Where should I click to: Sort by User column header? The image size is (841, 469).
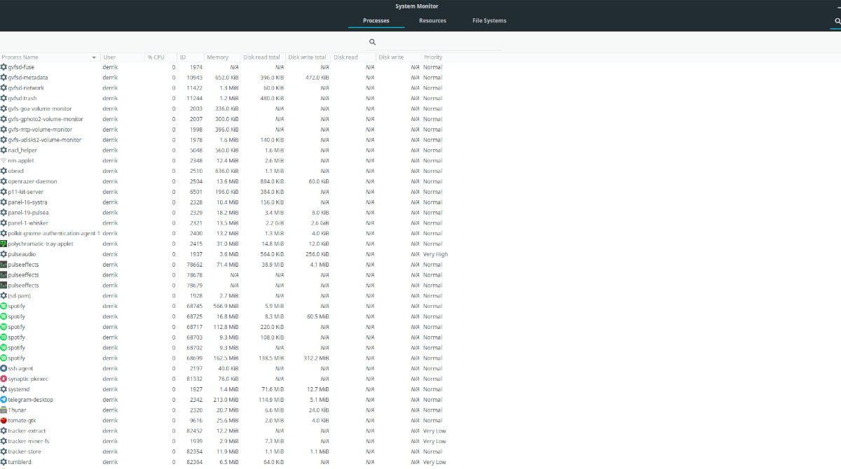pyautogui.click(x=122, y=57)
